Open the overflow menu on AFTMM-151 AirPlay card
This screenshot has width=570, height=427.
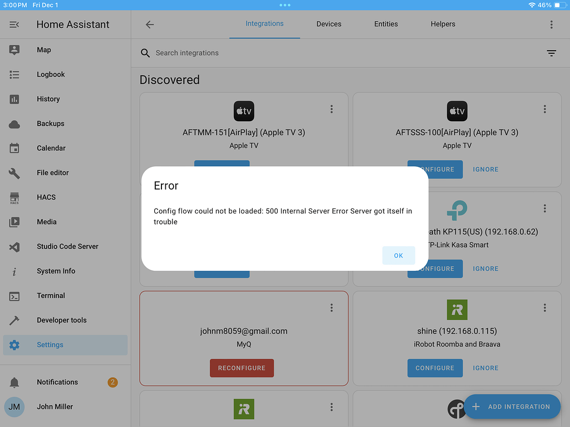point(331,110)
